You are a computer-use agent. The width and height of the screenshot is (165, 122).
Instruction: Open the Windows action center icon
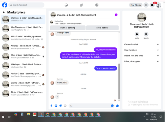161,117
